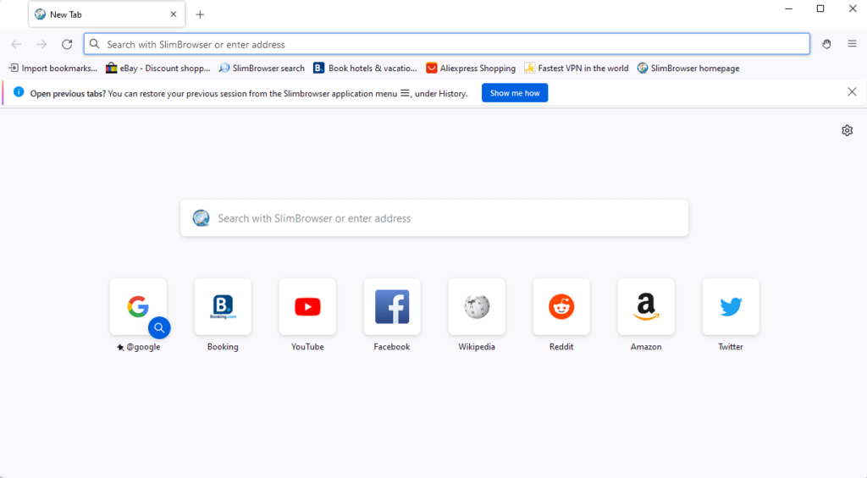This screenshot has width=867, height=478.
Task: Open the hamburger application menu
Action: (852, 44)
